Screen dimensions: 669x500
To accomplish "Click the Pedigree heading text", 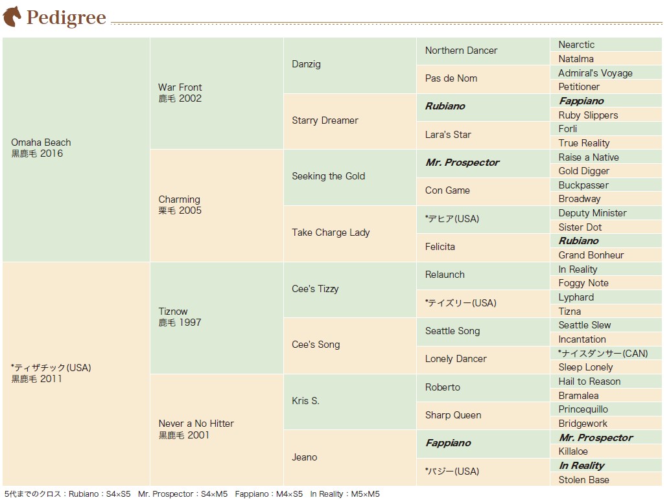I will tap(66, 18).
